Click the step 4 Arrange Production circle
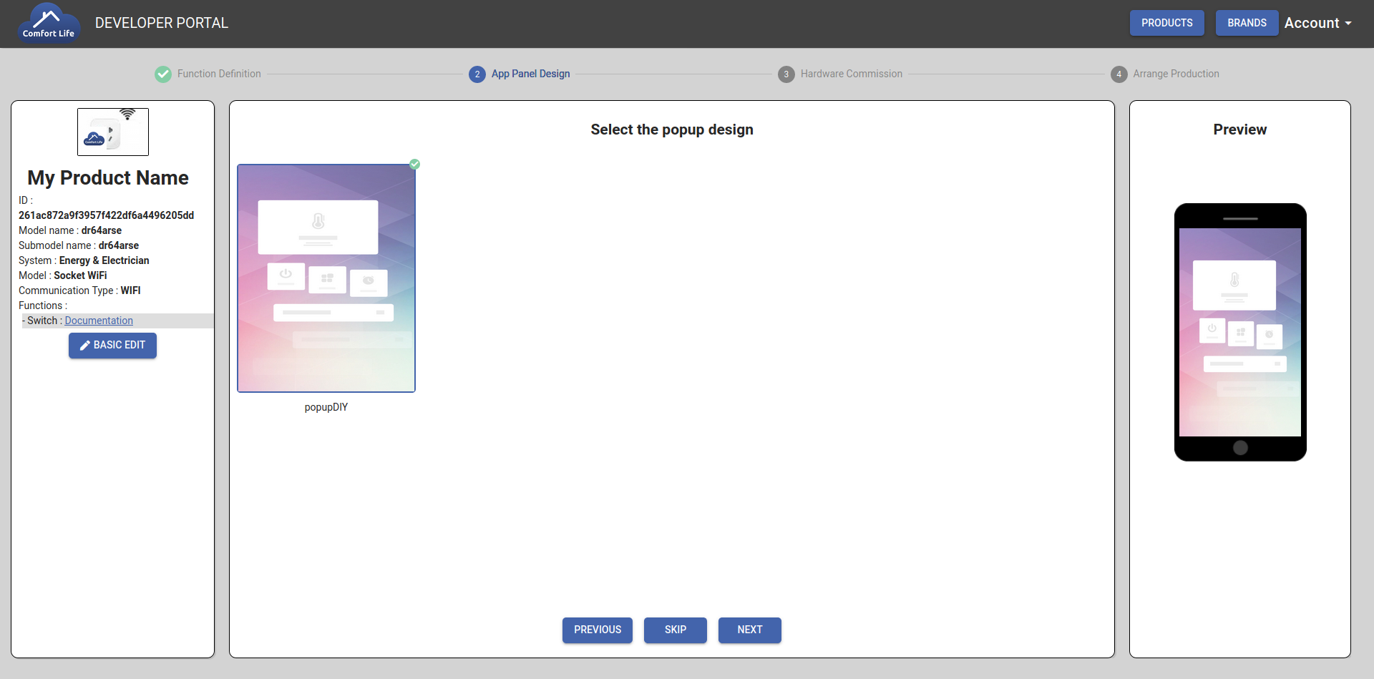This screenshot has height=679, width=1374. coord(1119,74)
